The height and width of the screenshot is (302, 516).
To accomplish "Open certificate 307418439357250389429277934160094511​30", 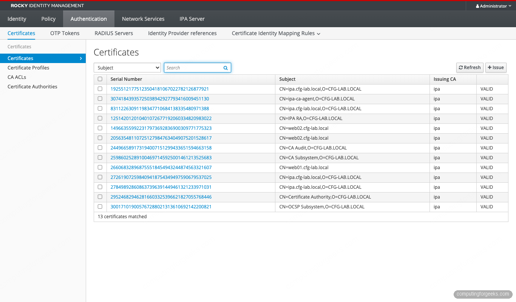I will (x=160, y=99).
